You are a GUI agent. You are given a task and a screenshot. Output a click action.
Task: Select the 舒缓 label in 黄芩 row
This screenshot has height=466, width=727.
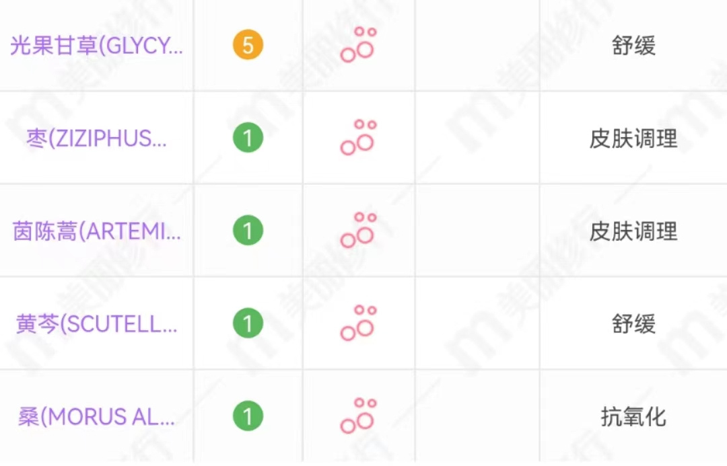pyautogui.click(x=633, y=324)
